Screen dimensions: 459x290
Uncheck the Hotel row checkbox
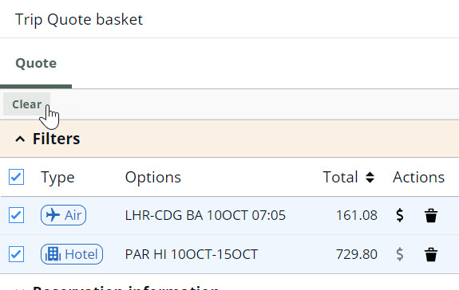tap(17, 254)
